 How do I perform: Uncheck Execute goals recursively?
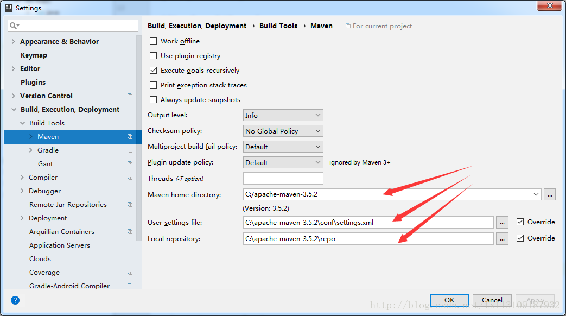pos(154,71)
